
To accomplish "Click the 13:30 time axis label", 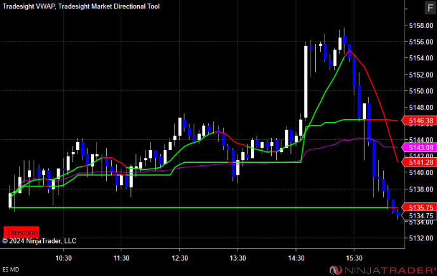I will 238,258.
